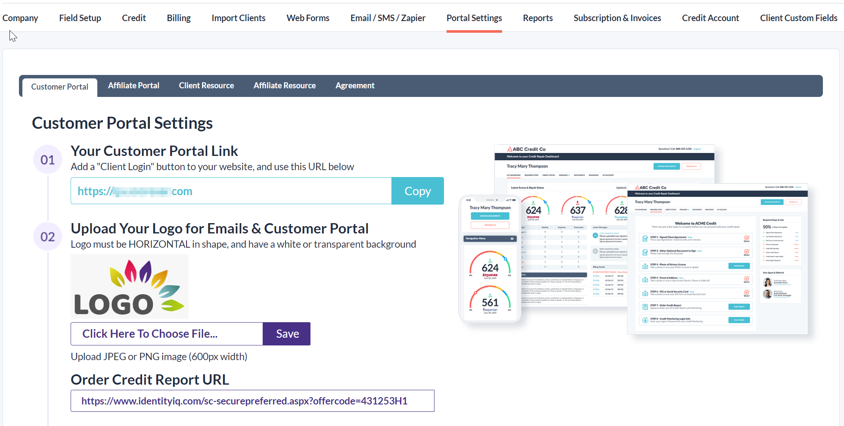Open Subscription & Invoices section

(x=617, y=18)
